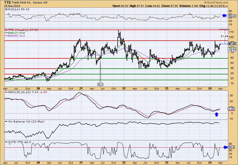This screenshot has height=165, width=238.
Task: Click the TTD (Weekly) 87.55 legend label
Action: pos(23,30)
